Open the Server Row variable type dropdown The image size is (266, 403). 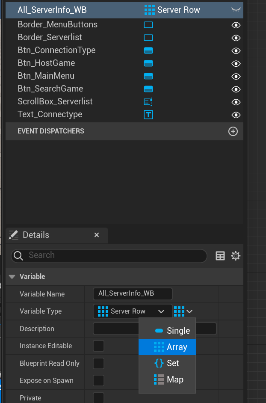coord(132,311)
